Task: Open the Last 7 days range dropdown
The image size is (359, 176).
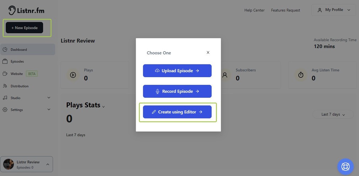Action: [333, 114]
